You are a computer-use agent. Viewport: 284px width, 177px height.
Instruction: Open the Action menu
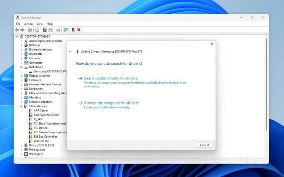(28, 24)
